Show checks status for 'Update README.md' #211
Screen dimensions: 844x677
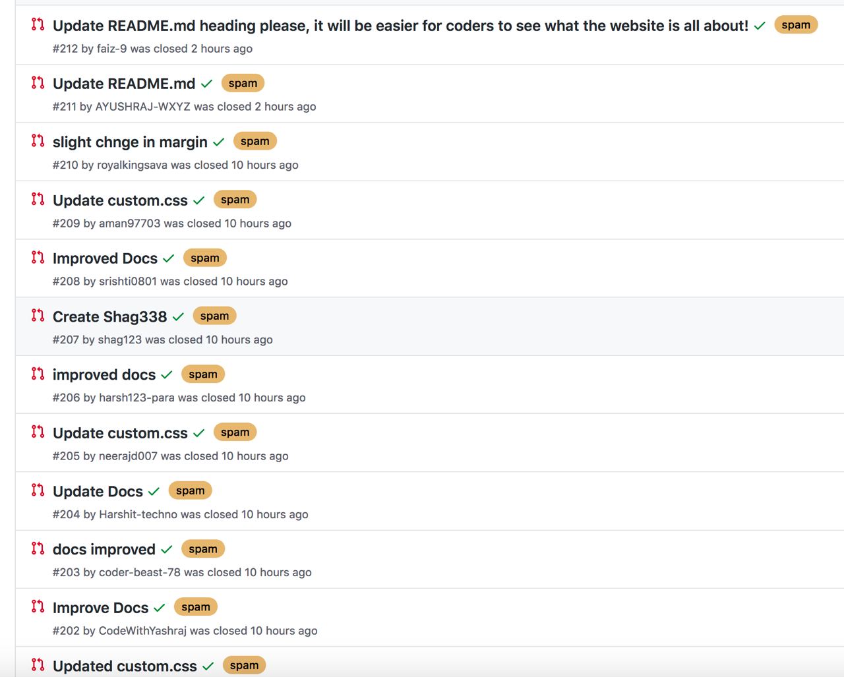[206, 84]
